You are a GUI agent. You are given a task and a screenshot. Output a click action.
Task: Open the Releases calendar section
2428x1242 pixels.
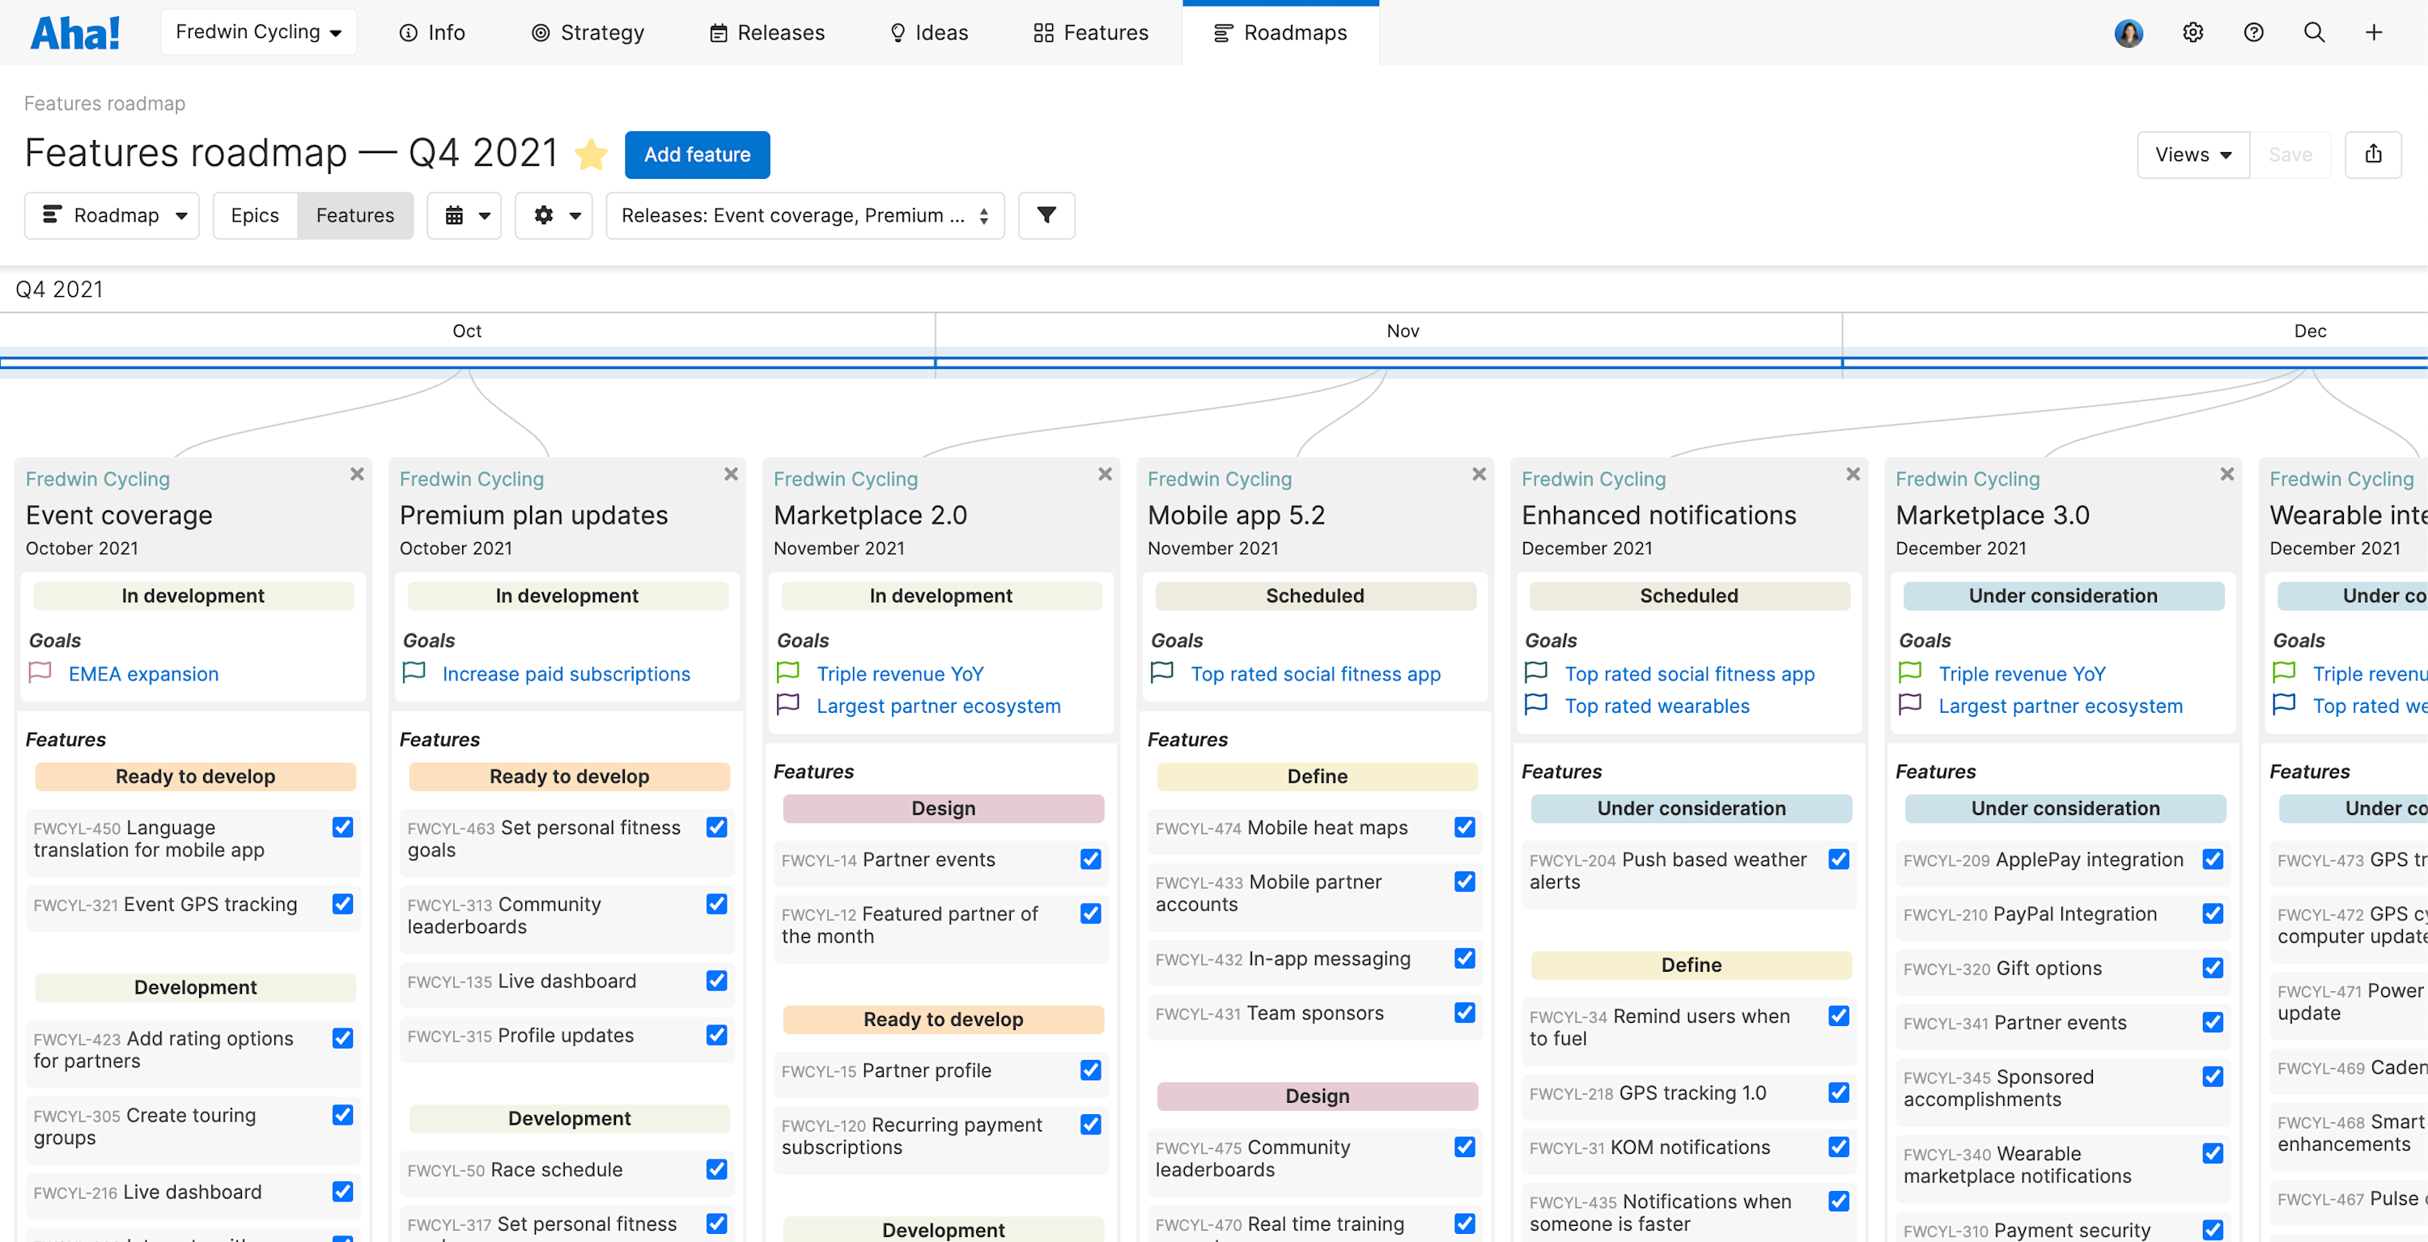pyautogui.click(x=717, y=32)
